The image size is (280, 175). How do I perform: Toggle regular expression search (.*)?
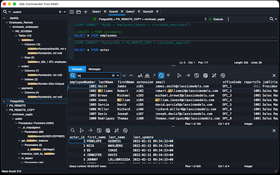(x=154, y=75)
